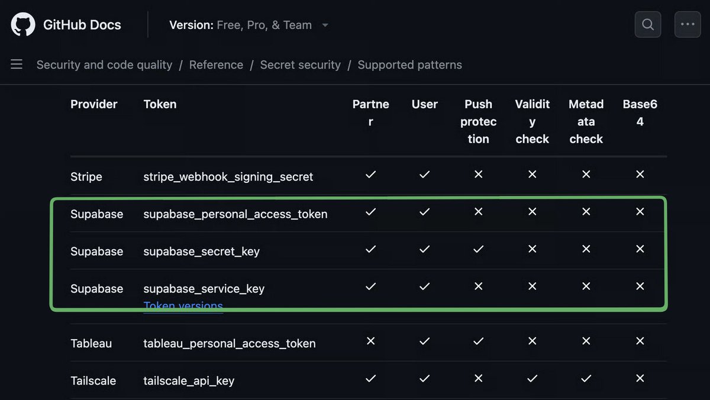Click the Push protection column header
Image resolution: width=710 pixels, height=400 pixels.
click(479, 121)
